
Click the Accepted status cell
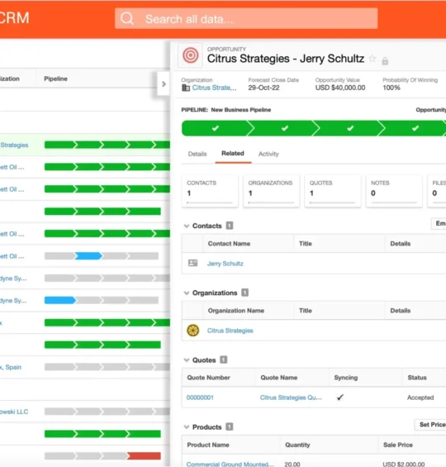420,398
